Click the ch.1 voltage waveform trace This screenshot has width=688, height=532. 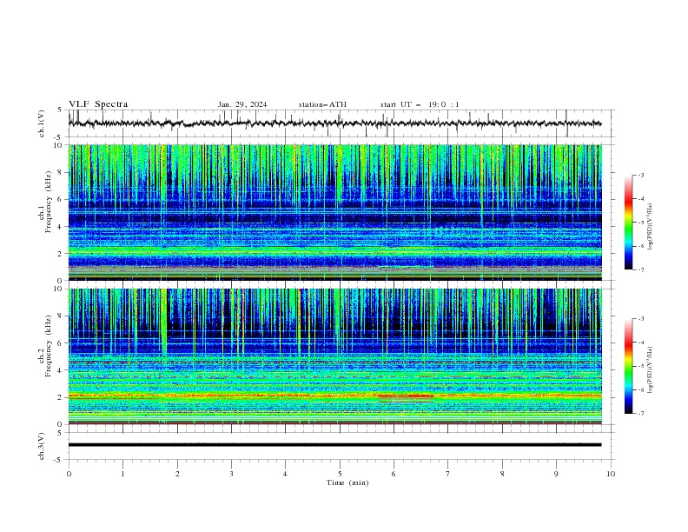(334, 123)
